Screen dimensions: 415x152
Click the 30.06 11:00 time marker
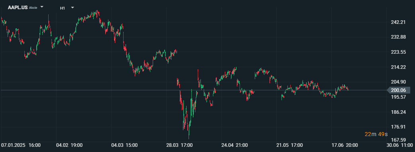click(x=399, y=145)
